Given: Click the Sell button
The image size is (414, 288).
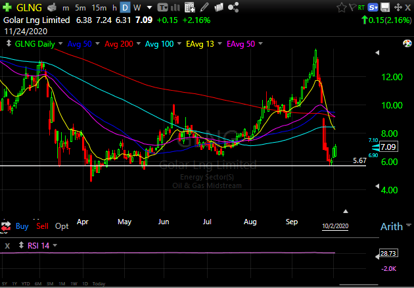Looking at the screenshot, I should (42, 226).
